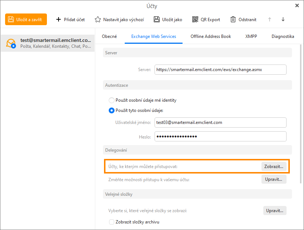Open the Offline Address Book tab
This screenshot has width=304, height=230.
click(x=211, y=36)
